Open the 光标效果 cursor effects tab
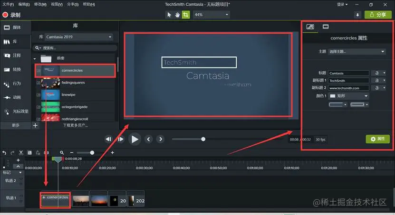Viewport: 395px width, 215px height. 16,112
